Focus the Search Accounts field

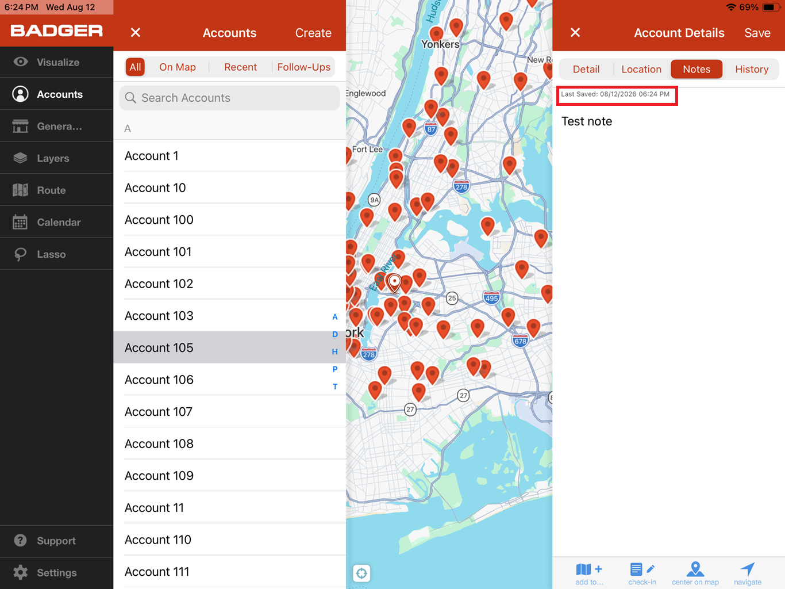pos(229,98)
